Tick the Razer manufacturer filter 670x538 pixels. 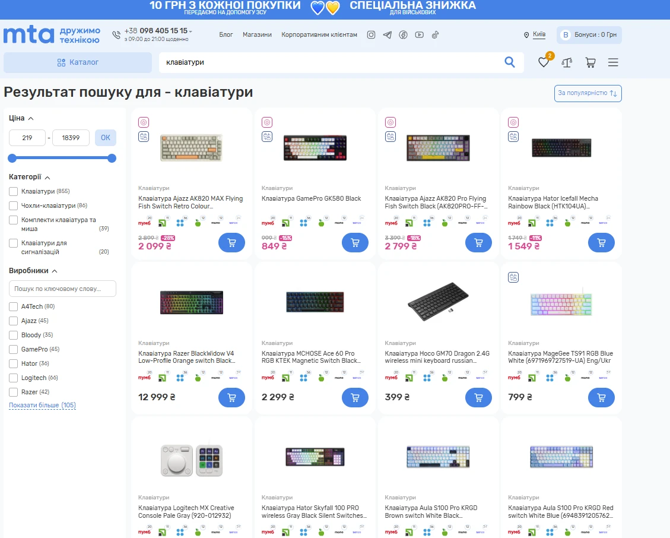[x=14, y=392]
